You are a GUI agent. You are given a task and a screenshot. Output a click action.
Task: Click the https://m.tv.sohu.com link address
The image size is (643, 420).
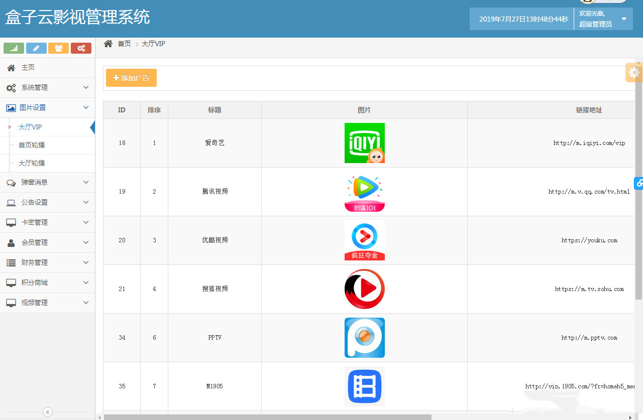(589, 289)
